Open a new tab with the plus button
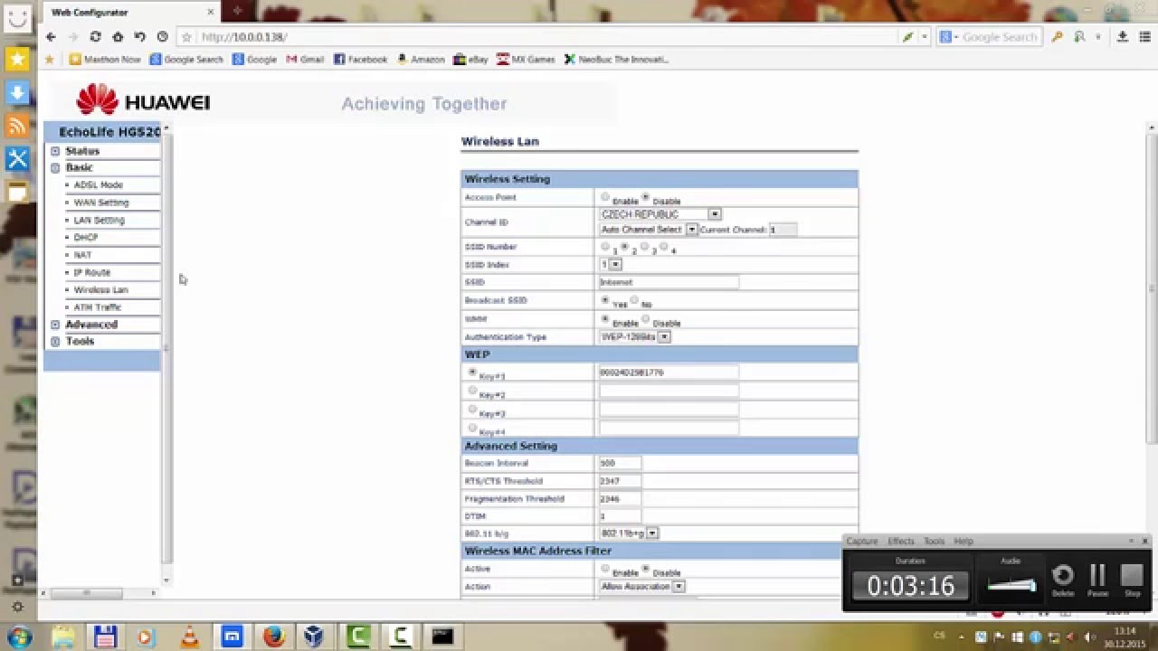1158x651 pixels. pyautogui.click(x=237, y=12)
